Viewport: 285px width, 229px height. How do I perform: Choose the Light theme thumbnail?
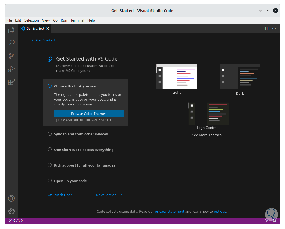pos(176,77)
